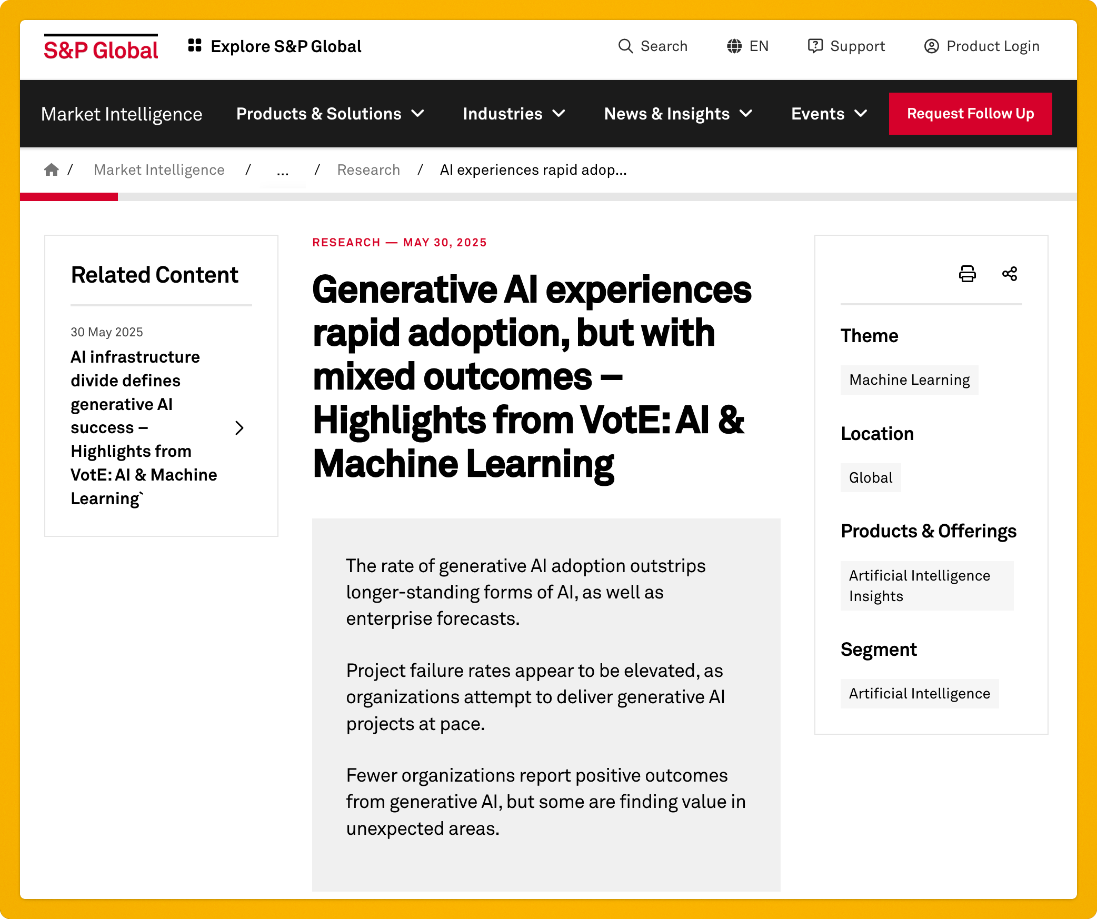Open the Research breadcrumb link
The image size is (1097, 919).
368,169
